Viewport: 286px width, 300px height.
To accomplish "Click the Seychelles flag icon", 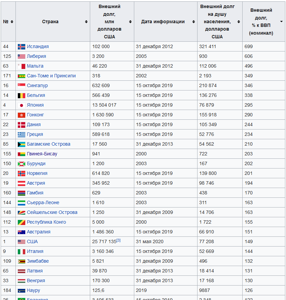I will [x=22, y=213].
